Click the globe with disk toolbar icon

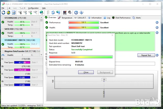coord(42,12)
